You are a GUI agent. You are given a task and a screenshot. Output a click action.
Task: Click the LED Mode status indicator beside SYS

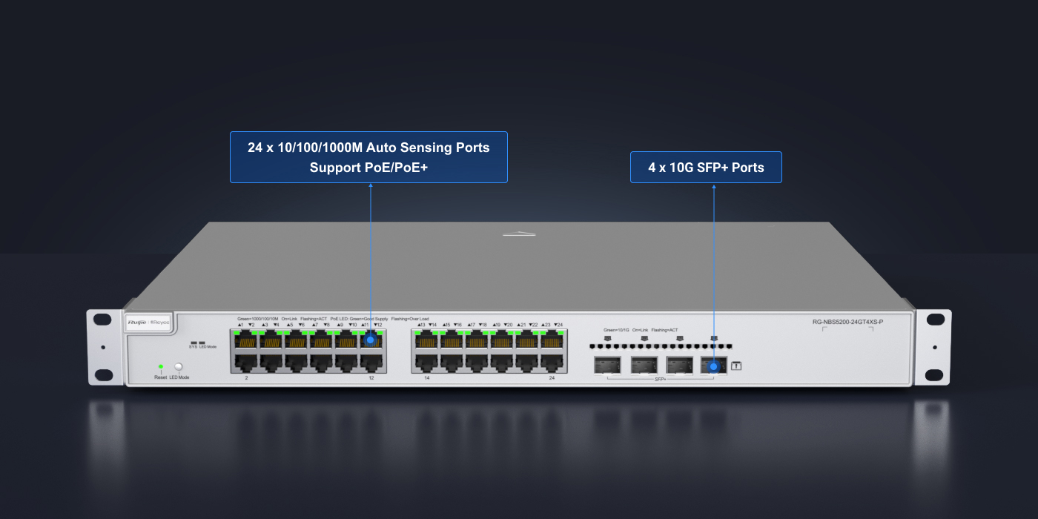click(x=202, y=343)
